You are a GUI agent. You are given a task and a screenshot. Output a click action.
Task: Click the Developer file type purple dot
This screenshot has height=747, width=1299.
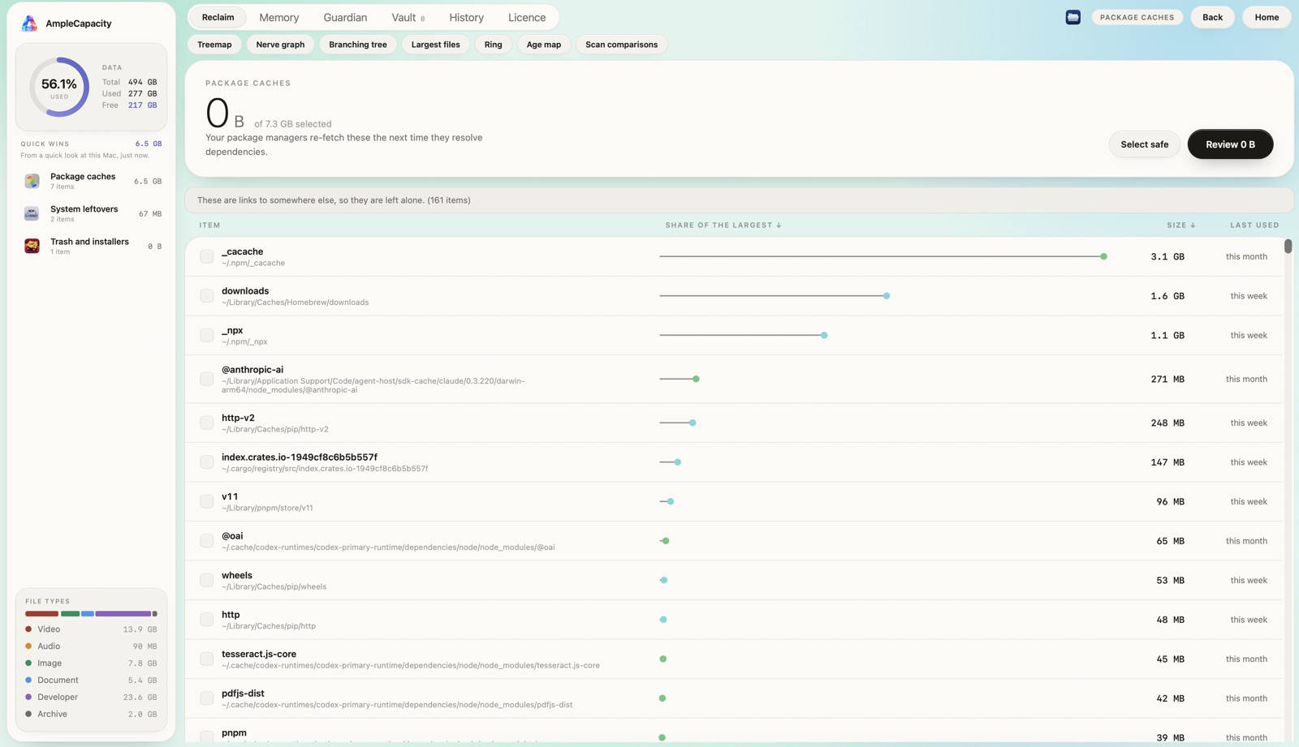click(x=28, y=698)
